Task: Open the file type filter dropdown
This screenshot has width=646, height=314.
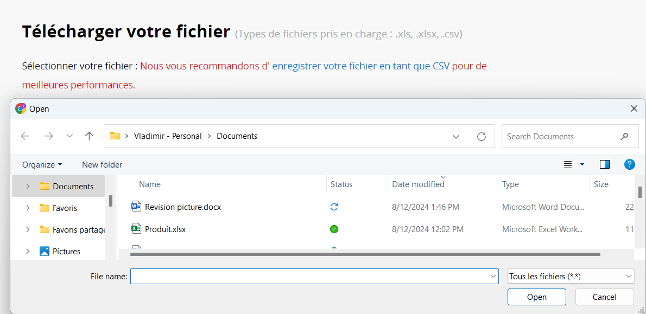Action: (571, 277)
